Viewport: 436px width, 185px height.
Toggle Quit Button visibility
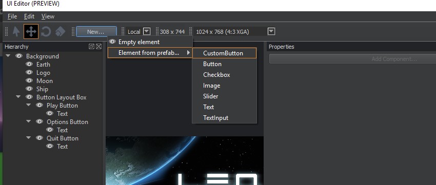point(39,138)
